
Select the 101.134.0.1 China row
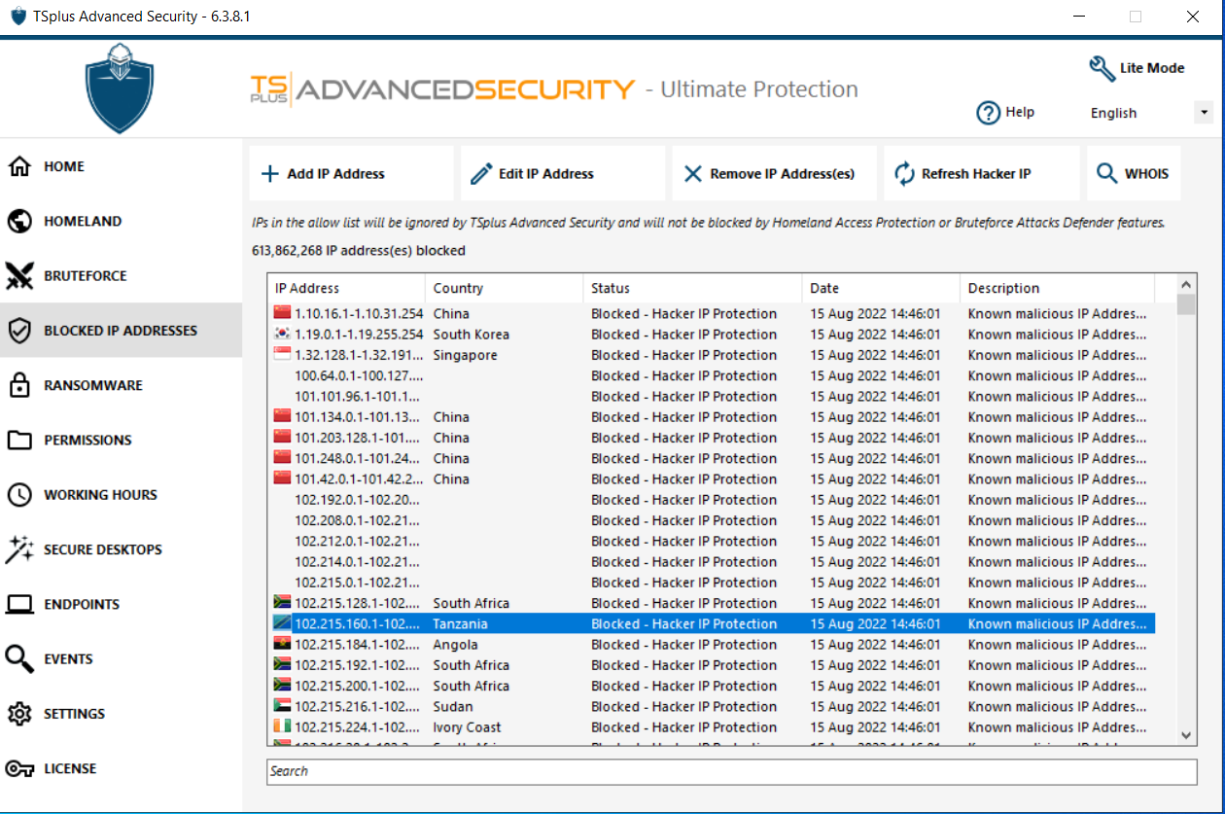tap(712, 417)
